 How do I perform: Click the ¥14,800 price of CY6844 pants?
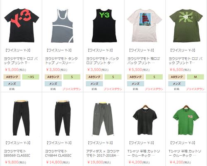[x=54, y=162]
